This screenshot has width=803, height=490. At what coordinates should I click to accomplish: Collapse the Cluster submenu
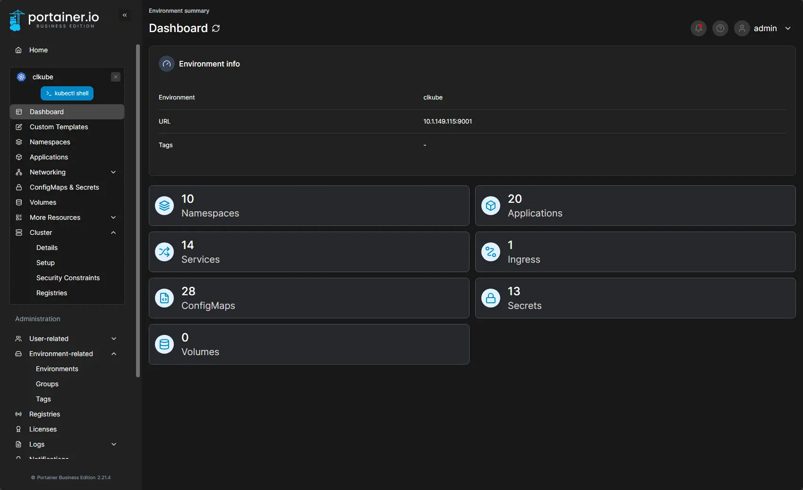[113, 233]
